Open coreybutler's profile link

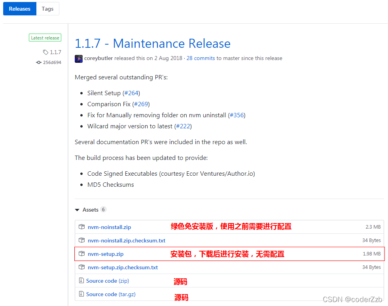coord(98,58)
